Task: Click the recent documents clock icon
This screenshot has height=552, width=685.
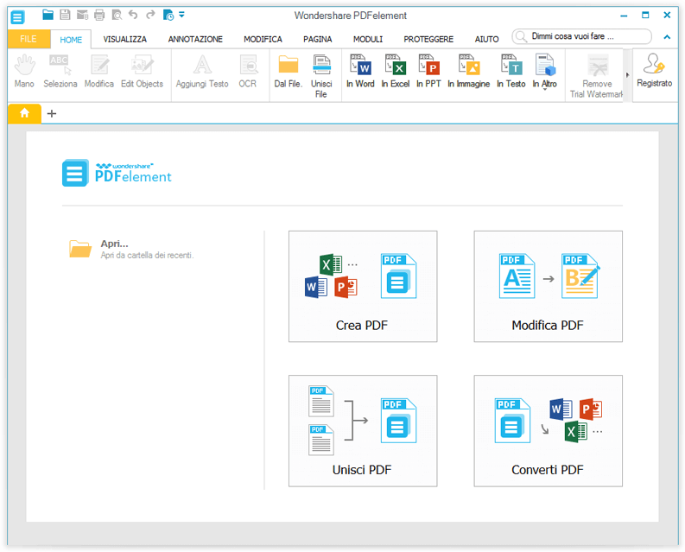Action: point(168,16)
